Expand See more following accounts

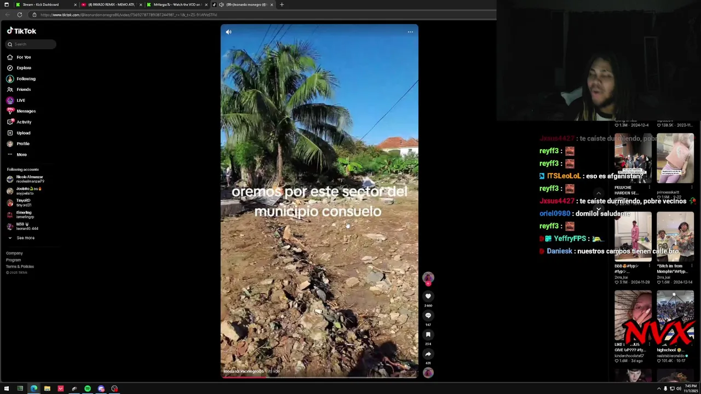tap(21, 238)
